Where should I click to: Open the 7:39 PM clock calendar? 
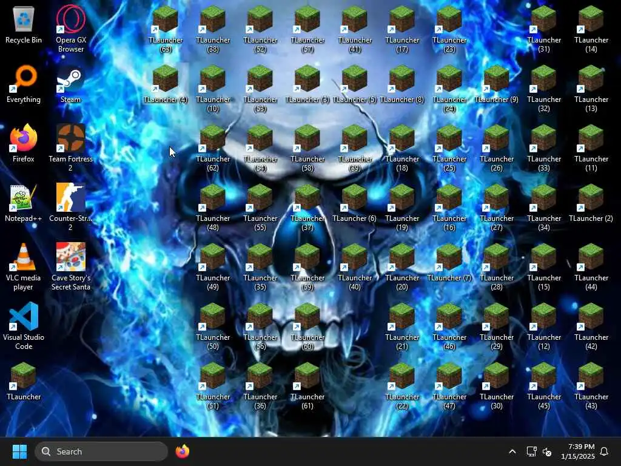click(578, 451)
